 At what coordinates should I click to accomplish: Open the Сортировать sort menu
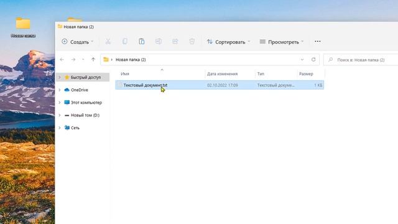pos(228,42)
